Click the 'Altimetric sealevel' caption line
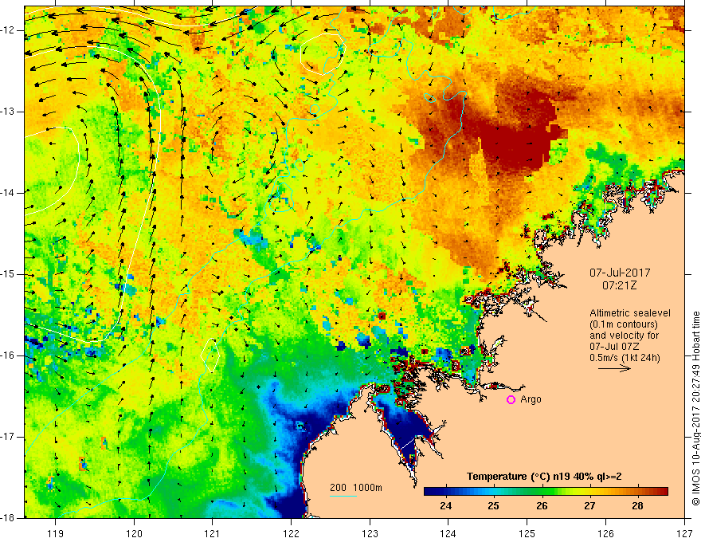Viewport: 701px width, 542px height. [630, 313]
